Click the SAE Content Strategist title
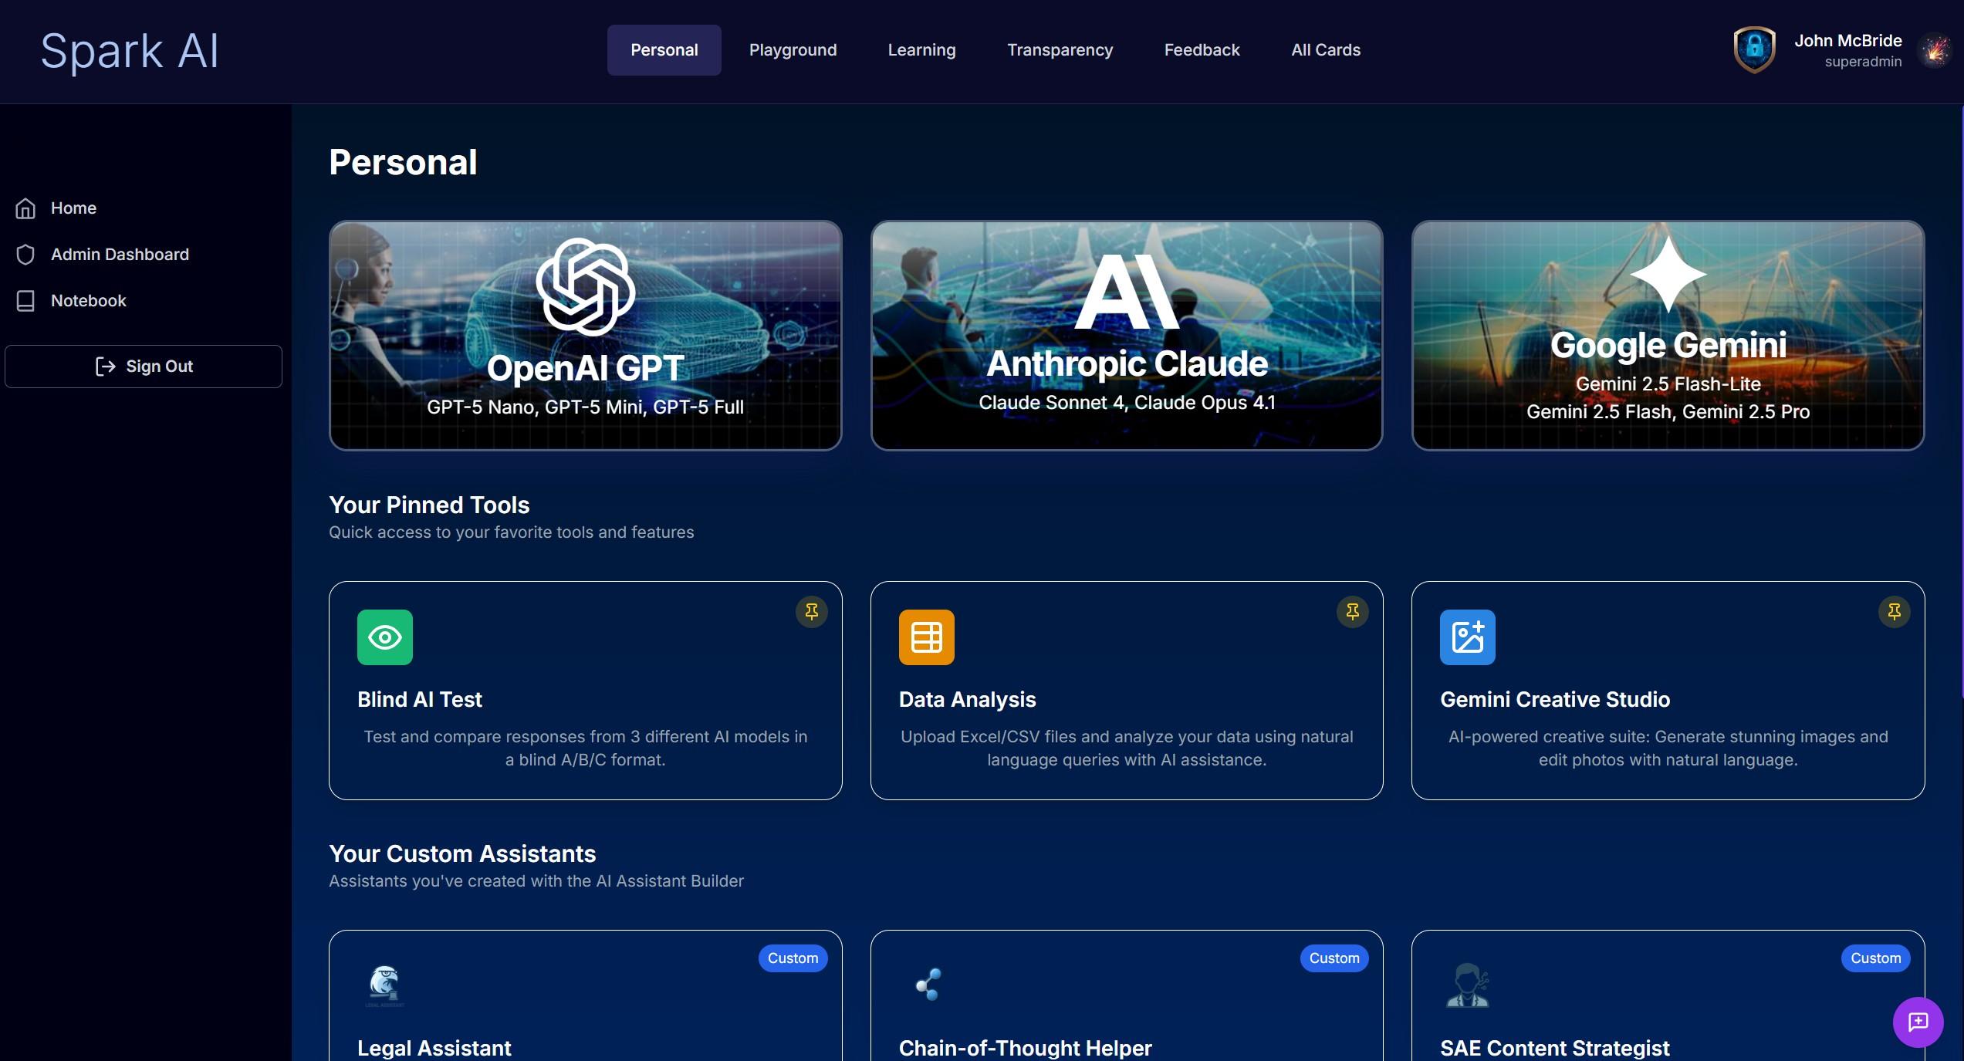The image size is (1964, 1061). 1554,1048
